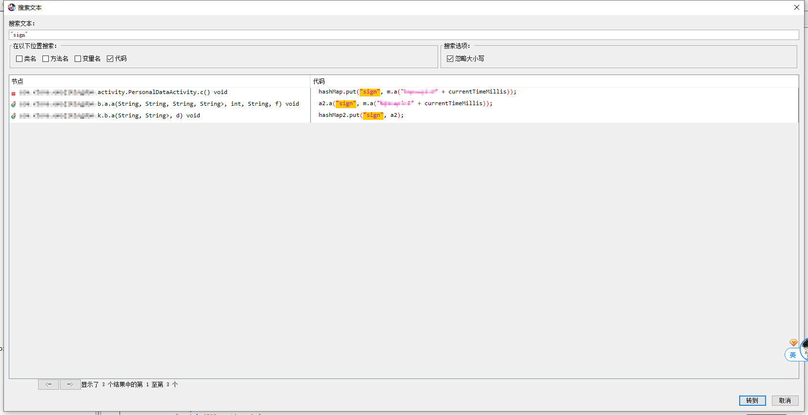
Task: Click the 搜索文本 input field
Action: [x=404, y=35]
